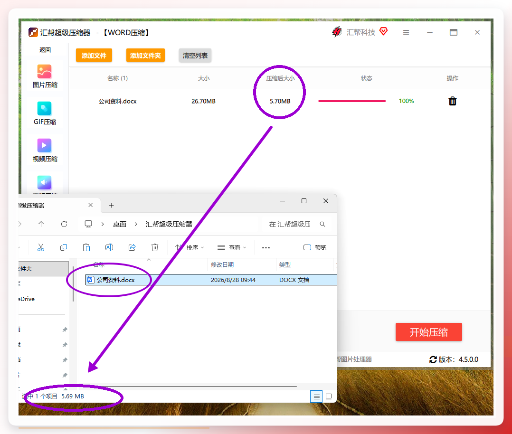Click 清空列表 button
Image resolution: width=512 pixels, height=434 pixels.
tap(195, 56)
